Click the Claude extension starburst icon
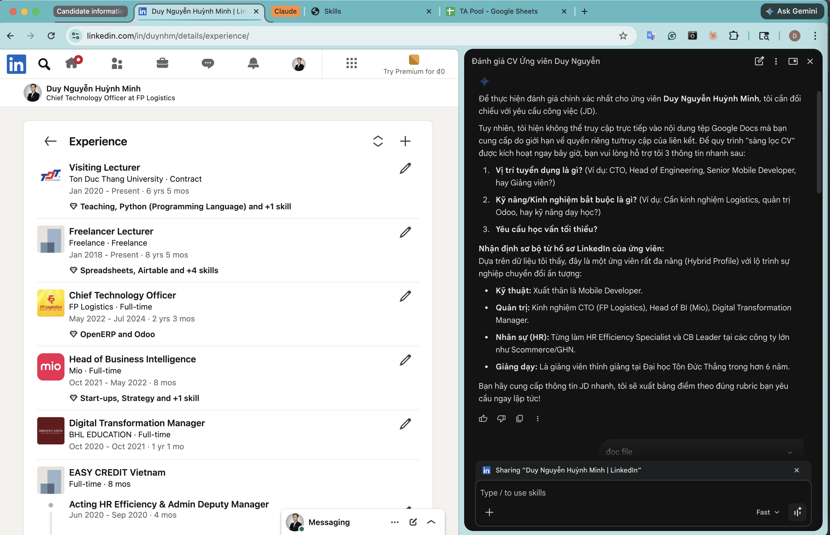This screenshot has width=830, height=535. pos(713,36)
